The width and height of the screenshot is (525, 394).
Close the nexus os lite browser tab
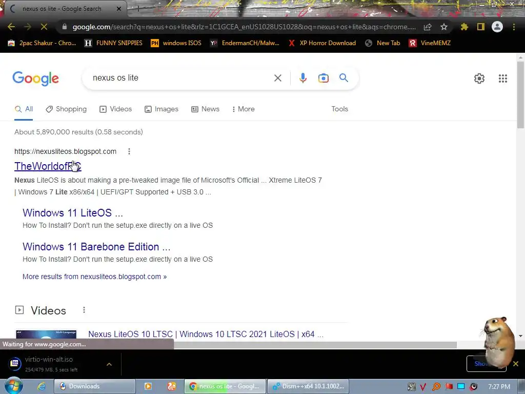(x=118, y=9)
